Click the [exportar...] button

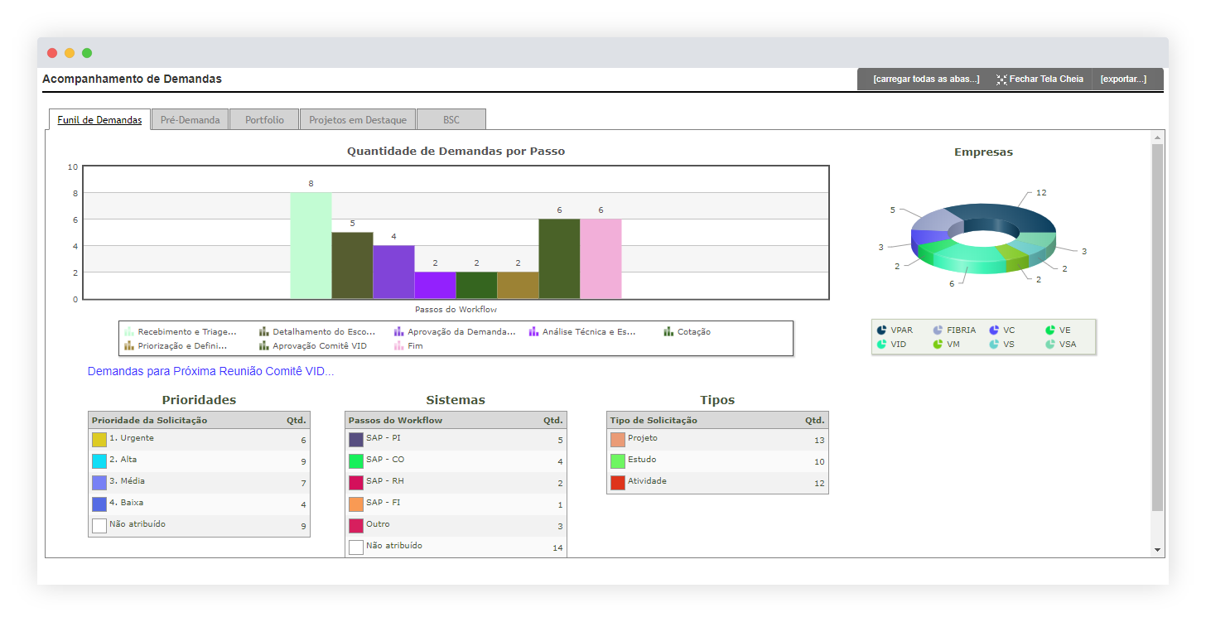point(1124,79)
